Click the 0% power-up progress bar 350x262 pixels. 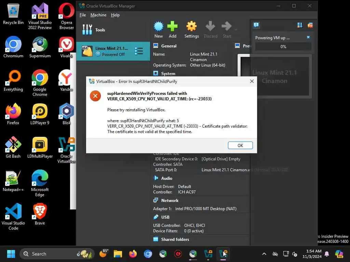coord(283,46)
